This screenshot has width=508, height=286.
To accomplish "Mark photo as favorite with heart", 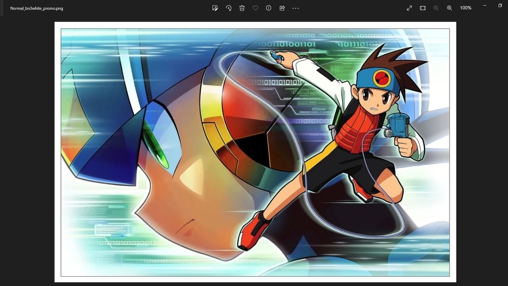I will [255, 8].
